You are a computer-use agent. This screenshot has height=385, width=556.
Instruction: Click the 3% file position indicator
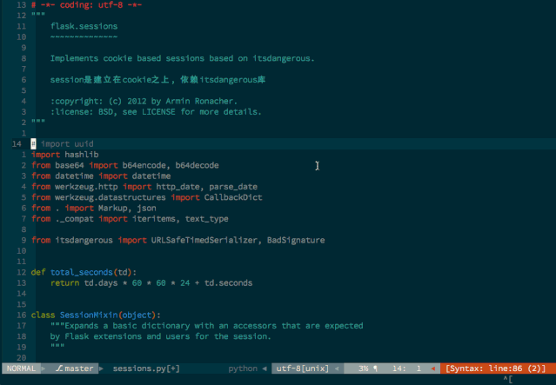click(x=364, y=368)
